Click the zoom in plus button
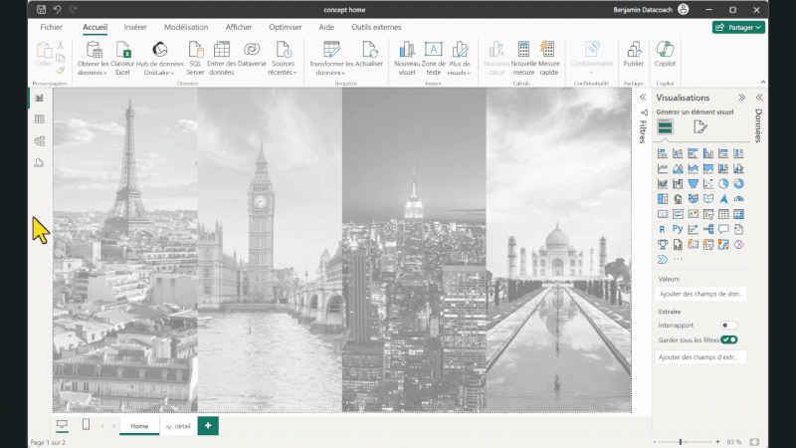The image size is (796, 448). pyautogui.click(x=717, y=442)
